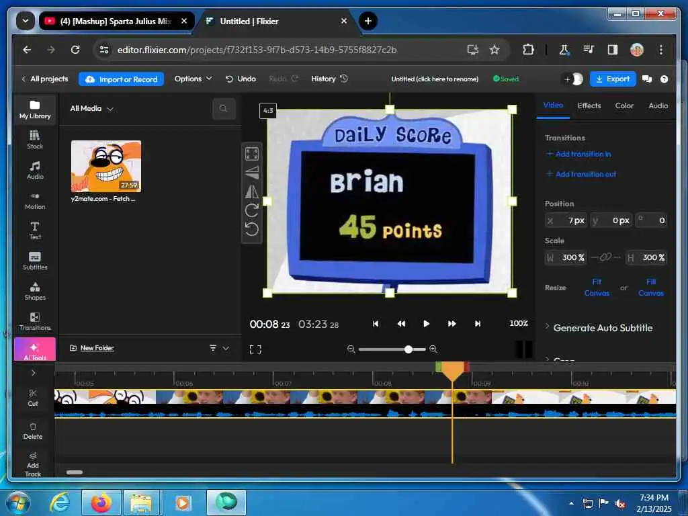Click Add Track in timeline
This screenshot has width=688, height=516.
[33, 464]
